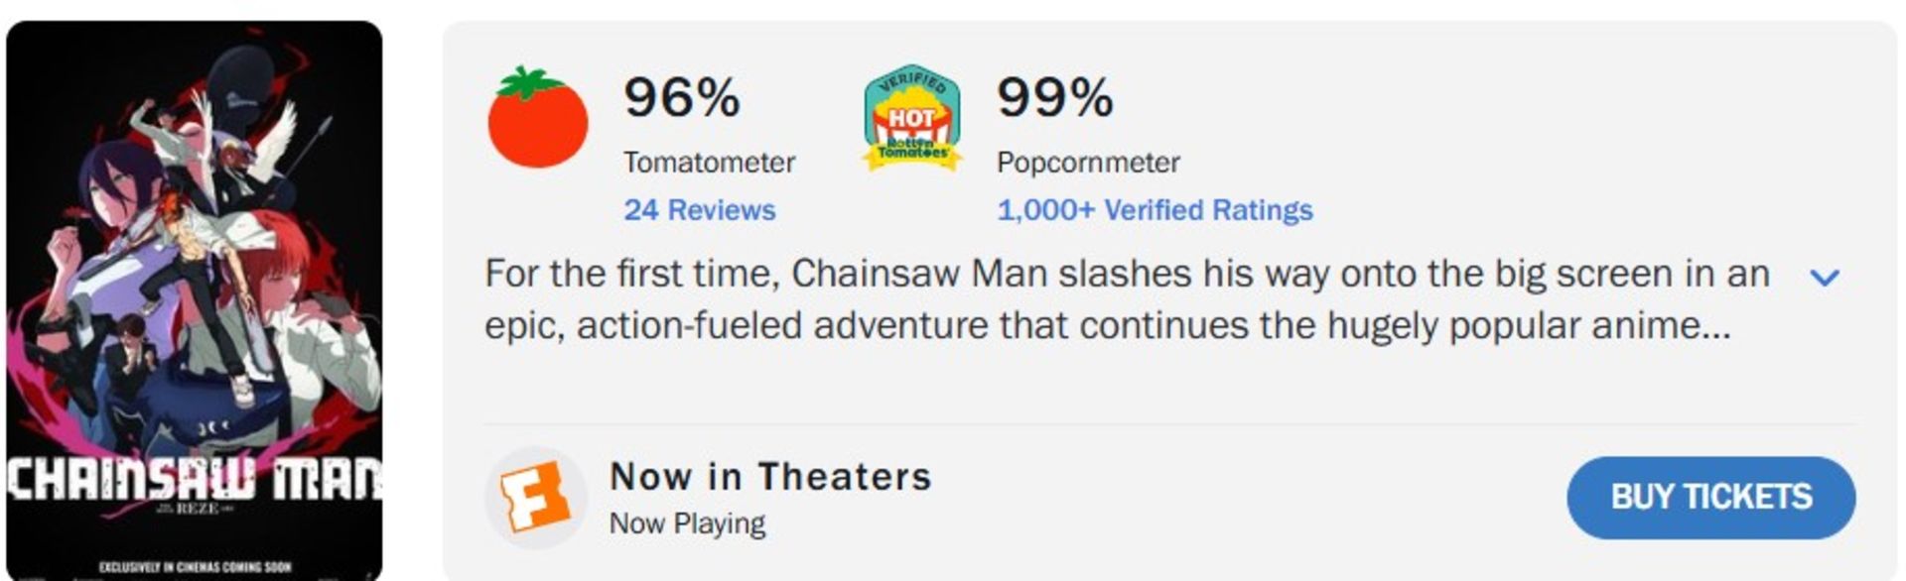Open the 24 Reviews link

pyautogui.click(x=699, y=210)
